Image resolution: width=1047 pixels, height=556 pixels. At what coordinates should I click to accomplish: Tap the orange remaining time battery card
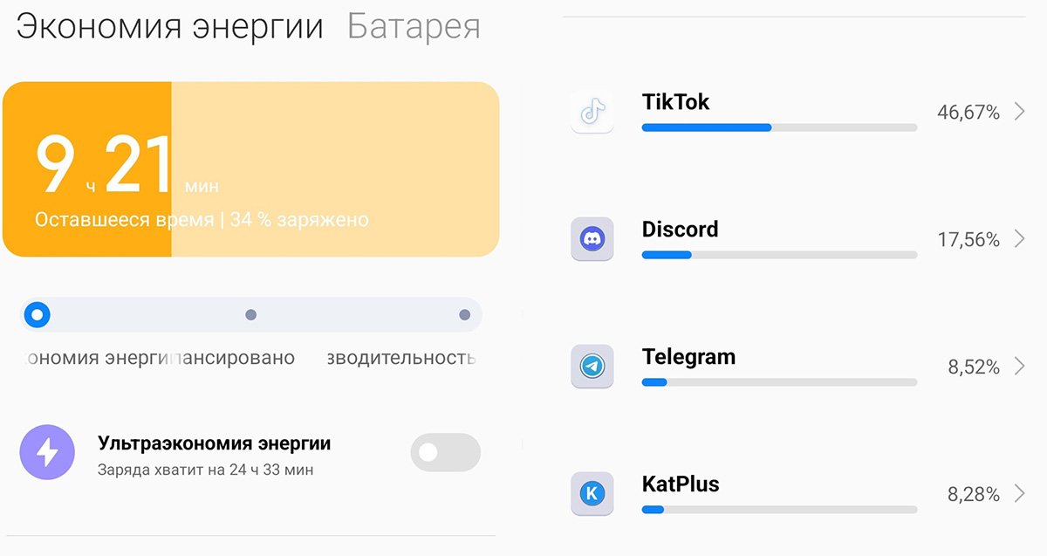click(251, 169)
